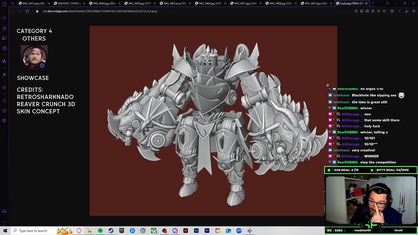This screenshot has width=418, height=235.
Task: Switch to the 20241023_155501 tab
Action: point(69,3)
